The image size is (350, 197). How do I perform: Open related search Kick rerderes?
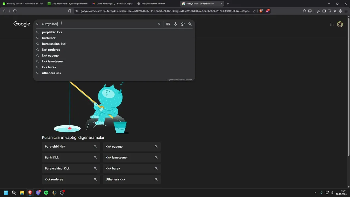coord(71,179)
